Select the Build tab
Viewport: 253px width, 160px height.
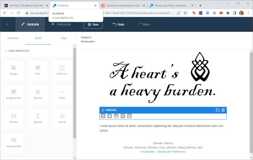(x=38, y=38)
